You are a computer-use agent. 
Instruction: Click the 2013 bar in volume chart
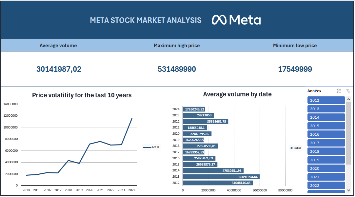tap(221, 177)
